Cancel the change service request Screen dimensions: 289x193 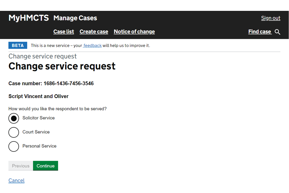(x=16, y=180)
